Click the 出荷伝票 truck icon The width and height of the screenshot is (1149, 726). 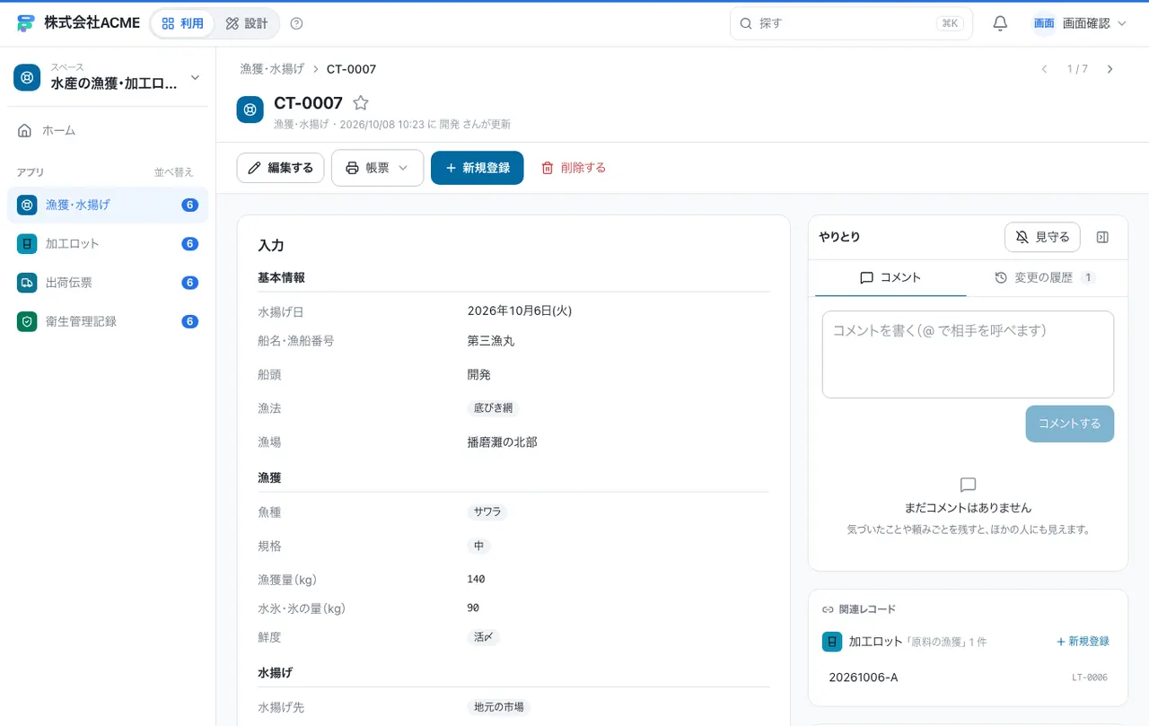pos(27,283)
